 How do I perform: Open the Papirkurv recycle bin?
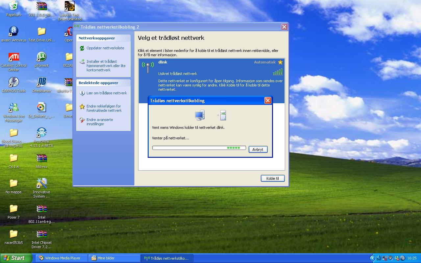pyautogui.click(x=13, y=9)
